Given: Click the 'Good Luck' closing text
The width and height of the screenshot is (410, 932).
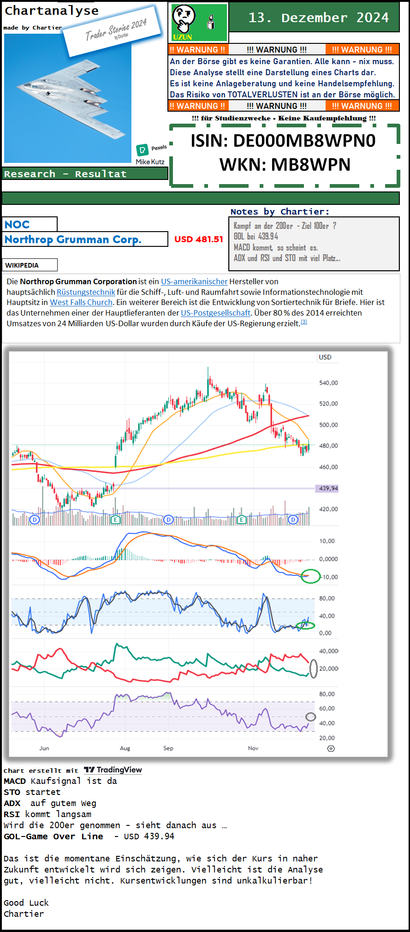Looking at the screenshot, I should coord(26,902).
